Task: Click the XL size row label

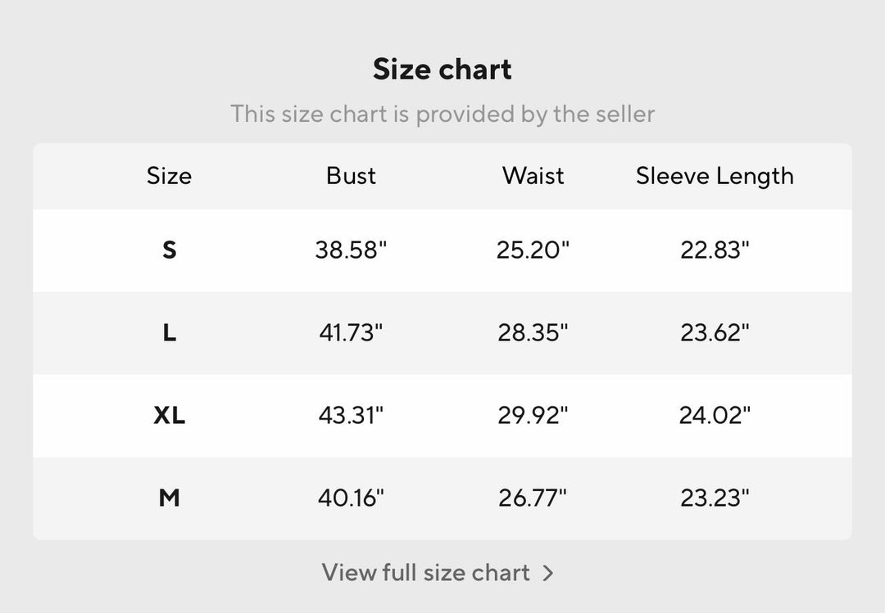Action: (x=170, y=416)
